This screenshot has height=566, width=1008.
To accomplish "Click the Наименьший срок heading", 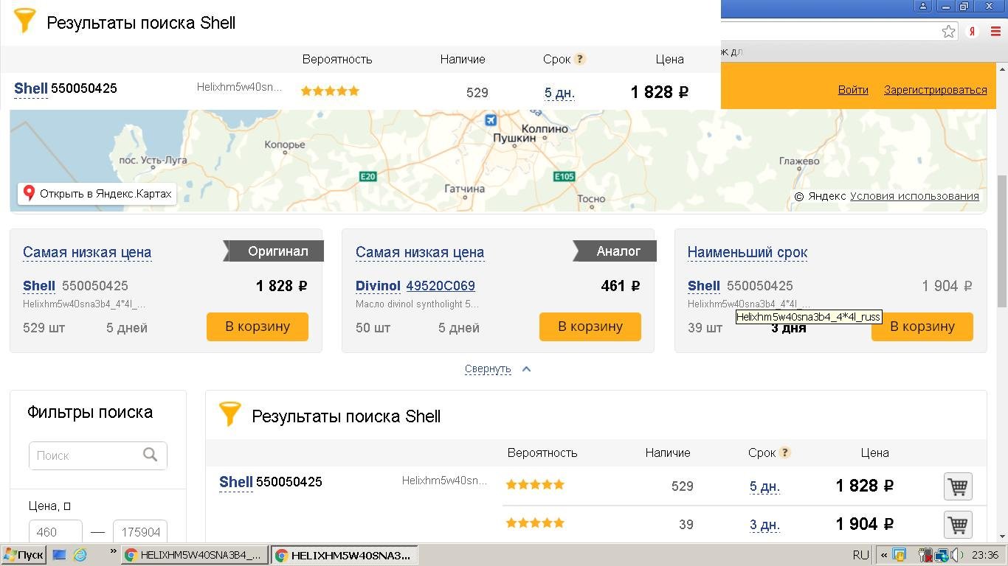I will point(748,252).
